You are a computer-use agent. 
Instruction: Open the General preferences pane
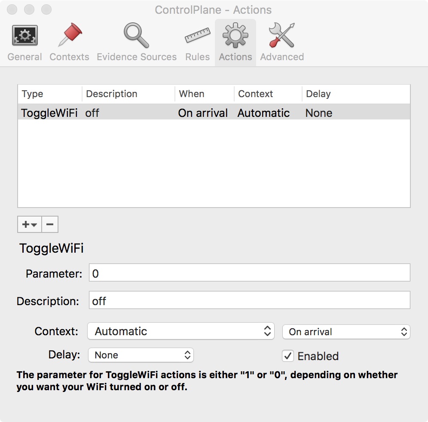tap(24, 43)
